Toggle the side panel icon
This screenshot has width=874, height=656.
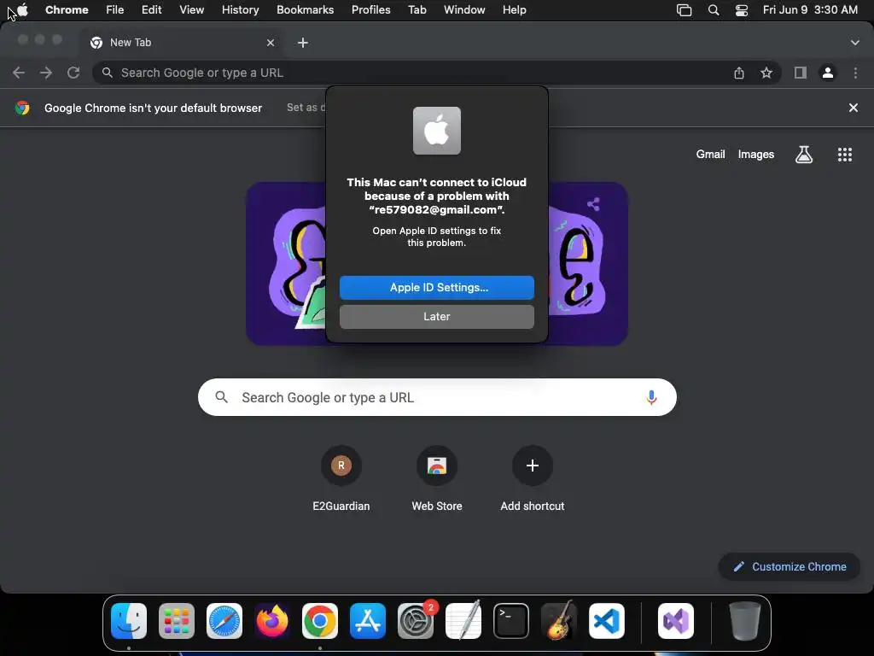801,73
